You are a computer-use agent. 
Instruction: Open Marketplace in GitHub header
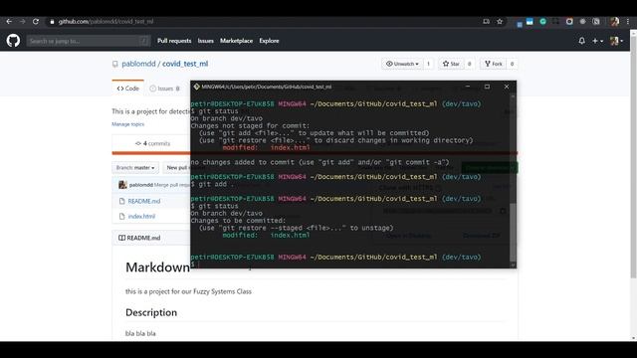[x=237, y=41]
